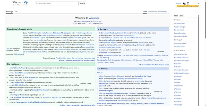The height and width of the screenshot is (106, 206).
Task: Expand the user menu chevron
Action: point(199,3)
